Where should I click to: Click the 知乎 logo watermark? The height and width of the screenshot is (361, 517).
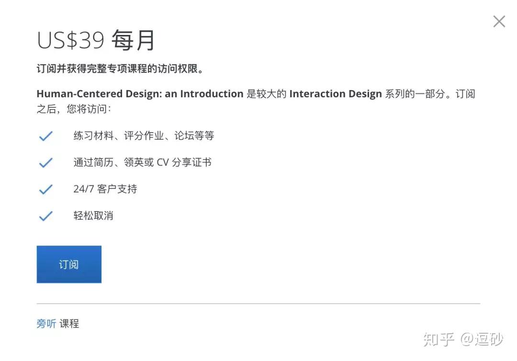(x=438, y=338)
